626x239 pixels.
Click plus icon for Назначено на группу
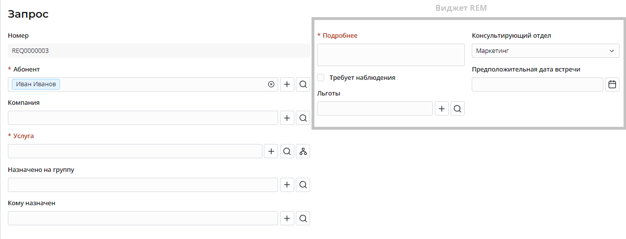pos(287,185)
